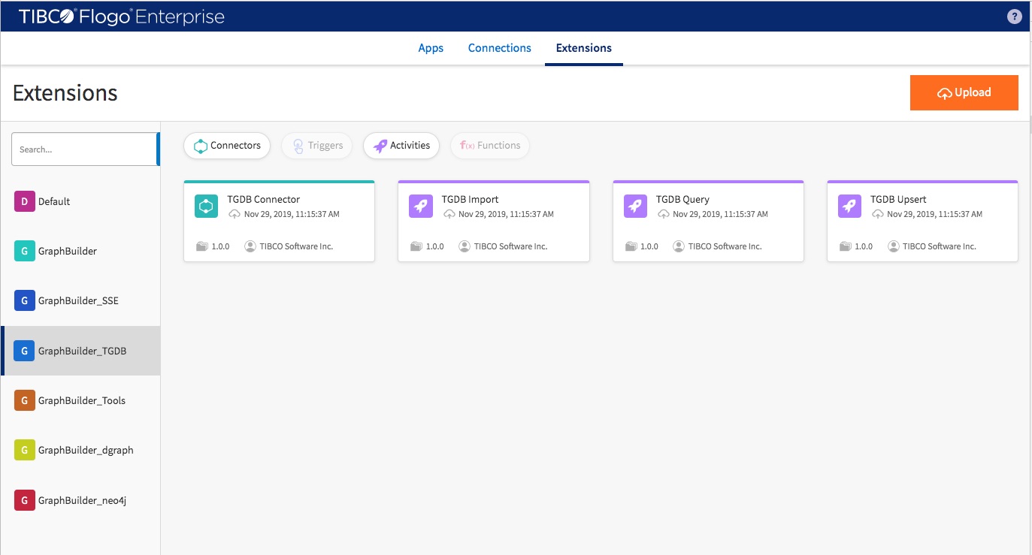Click the TGDB Query rocket icon

(635, 207)
